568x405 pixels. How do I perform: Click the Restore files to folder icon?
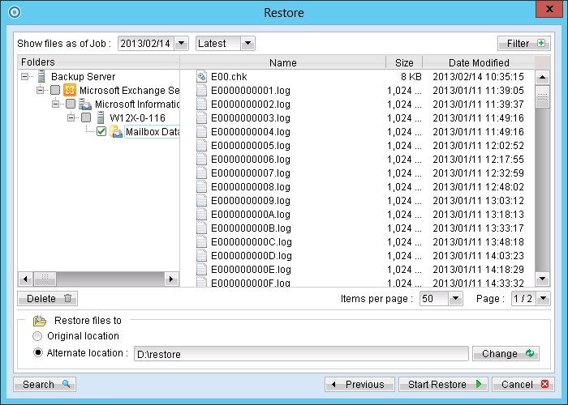click(40, 321)
